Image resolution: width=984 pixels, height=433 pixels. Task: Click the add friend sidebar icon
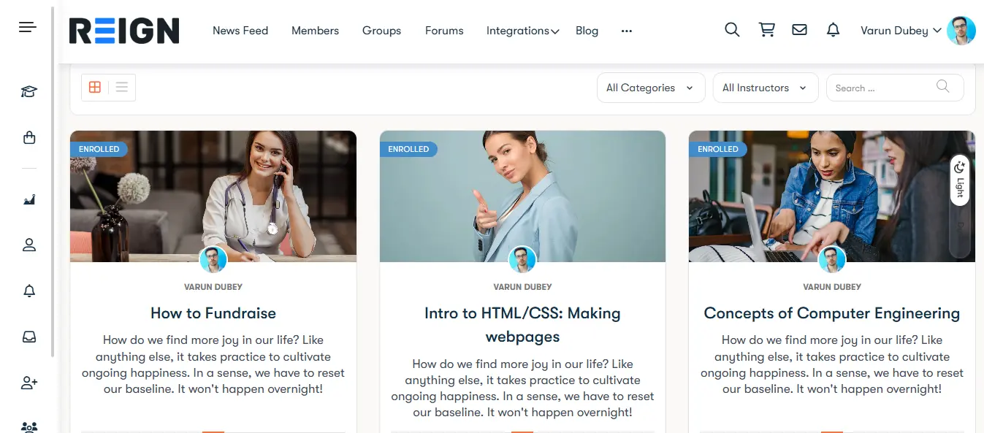pyautogui.click(x=29, y=383)
